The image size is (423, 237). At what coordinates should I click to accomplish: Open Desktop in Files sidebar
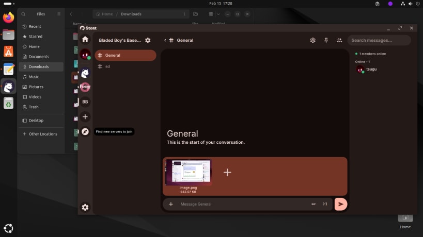point(41,121)
